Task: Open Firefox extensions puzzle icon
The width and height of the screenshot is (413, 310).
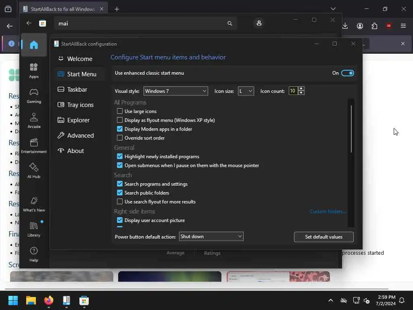Action: click(374, 26)
